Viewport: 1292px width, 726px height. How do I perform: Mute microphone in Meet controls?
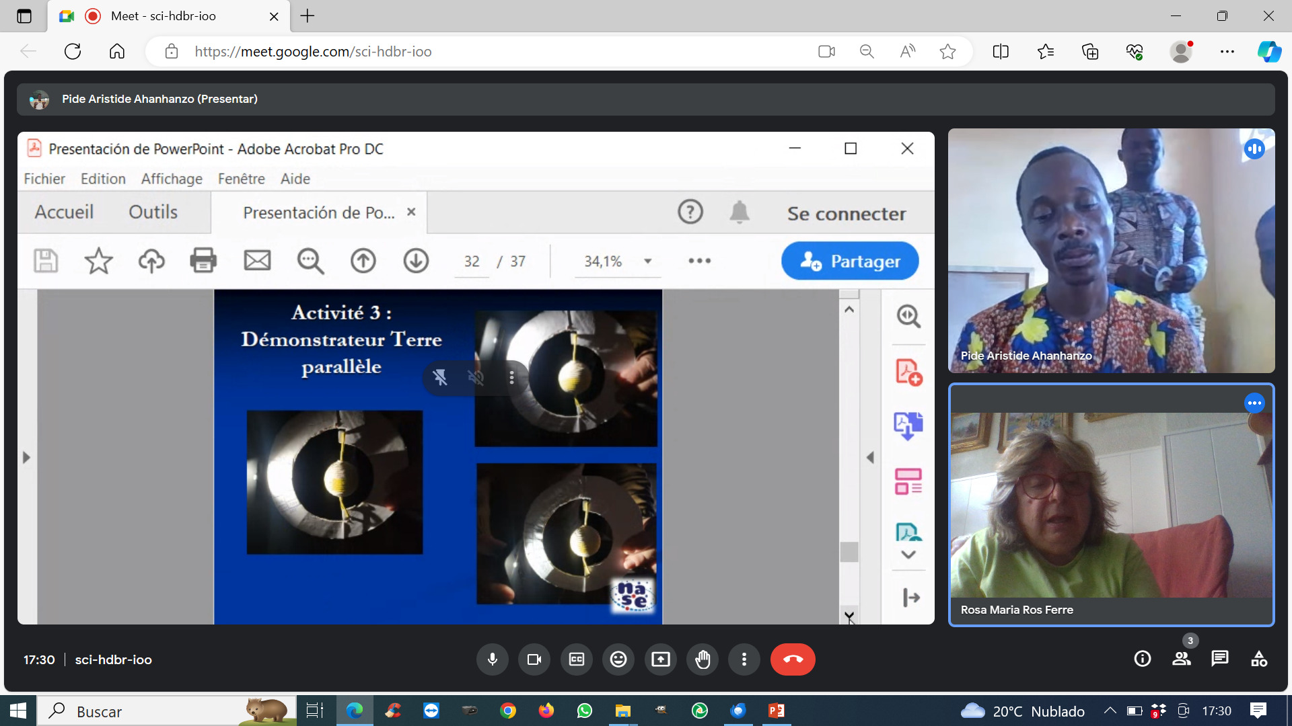tap(493, 659)
